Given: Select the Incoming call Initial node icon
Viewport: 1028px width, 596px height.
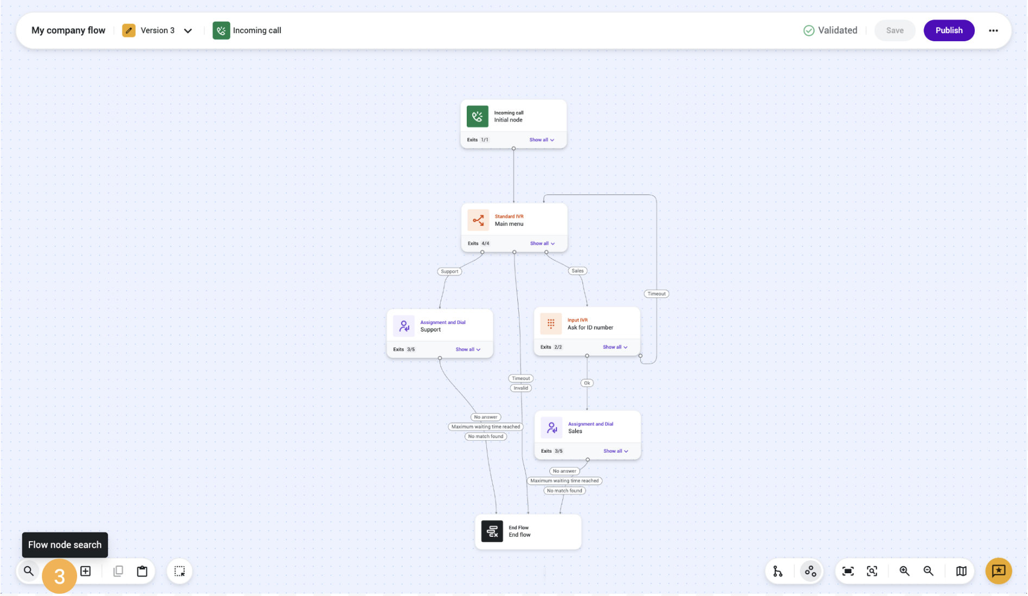Looking at the screenshot, I should click(x=477, y=116).
